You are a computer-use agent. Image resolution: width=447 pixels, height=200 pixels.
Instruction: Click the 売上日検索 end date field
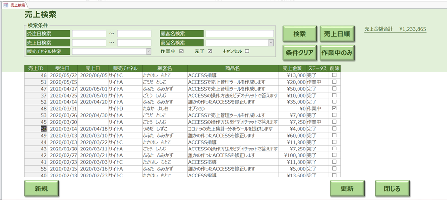coord(134,43)
